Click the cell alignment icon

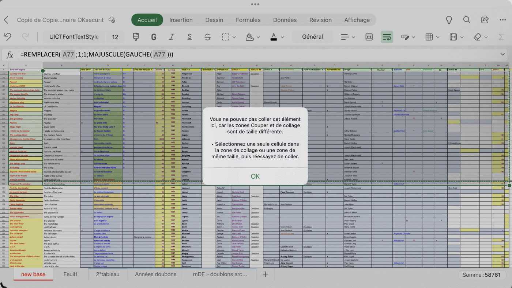pyautogui.click(x=345, y=37)
